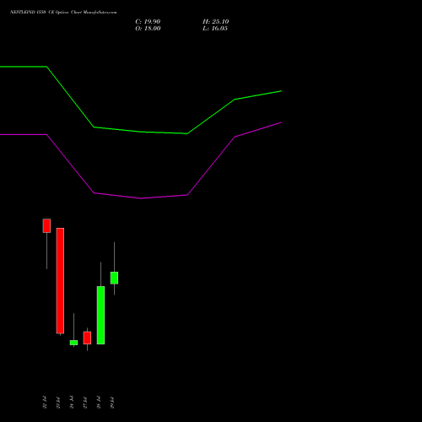Select the open value O: 18.00
422x422 pixels.
coord(148,29)
